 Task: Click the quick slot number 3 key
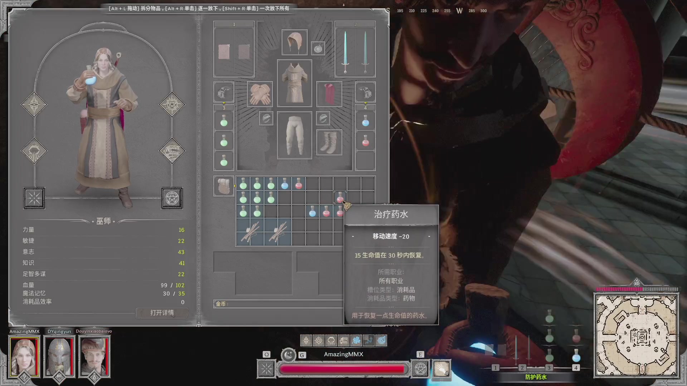tap(549, 368)
